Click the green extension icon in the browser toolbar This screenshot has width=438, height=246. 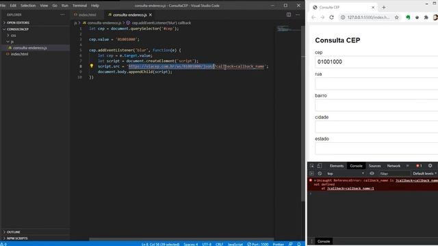click(x=408, y=17)
